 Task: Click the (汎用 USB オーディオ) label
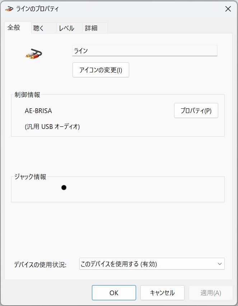pos(52,127)
